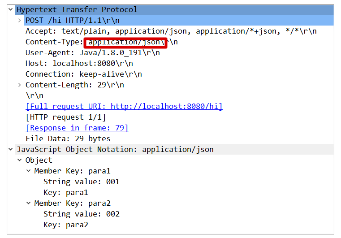This screenshot has height=238, width=341.
Task: Select the User-Agent Java/1.8.0_191 line
Action: tap(92, 52)
